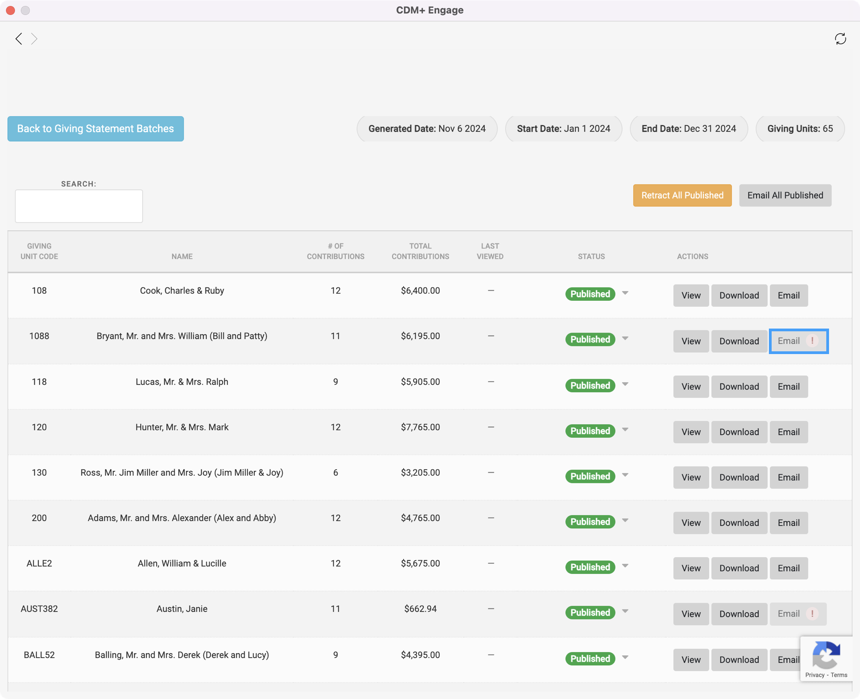
Task: Click the warning icon on Austin Janie's Email button
Action: 812,613
